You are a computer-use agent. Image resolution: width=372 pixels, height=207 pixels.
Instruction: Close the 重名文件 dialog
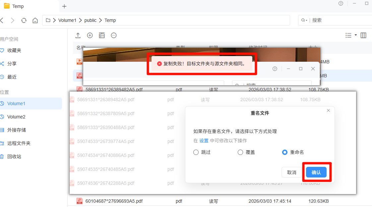[x=328, y=110]
